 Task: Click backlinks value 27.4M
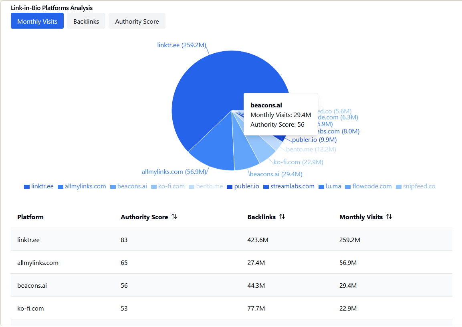click(256, 263)
